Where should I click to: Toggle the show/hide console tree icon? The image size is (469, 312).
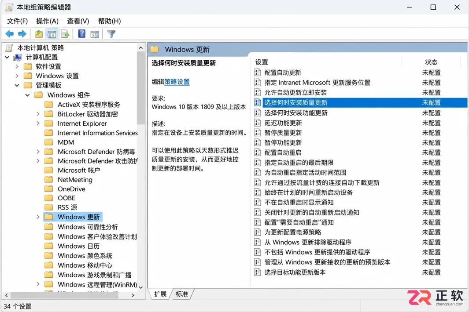(x=52, y=34)
